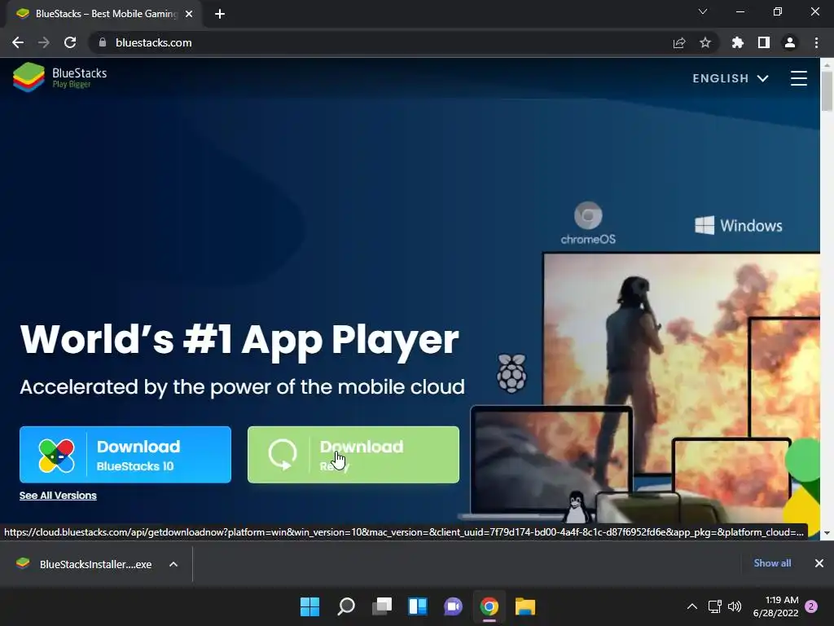Open a new browser tab

point(220,14)
